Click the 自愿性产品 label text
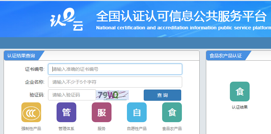This screenshot has height=134, width=271. click(137, 128)
